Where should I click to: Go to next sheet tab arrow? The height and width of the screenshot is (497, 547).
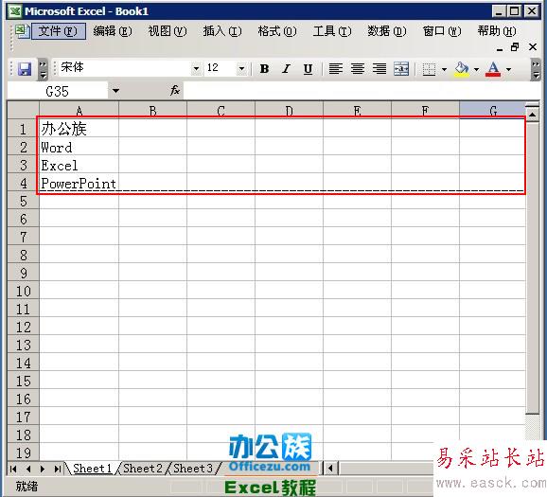pos(43,469)
